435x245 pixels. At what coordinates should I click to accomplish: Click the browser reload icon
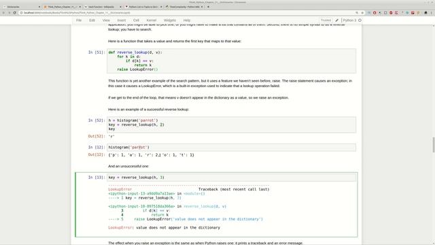click(15, 13)
